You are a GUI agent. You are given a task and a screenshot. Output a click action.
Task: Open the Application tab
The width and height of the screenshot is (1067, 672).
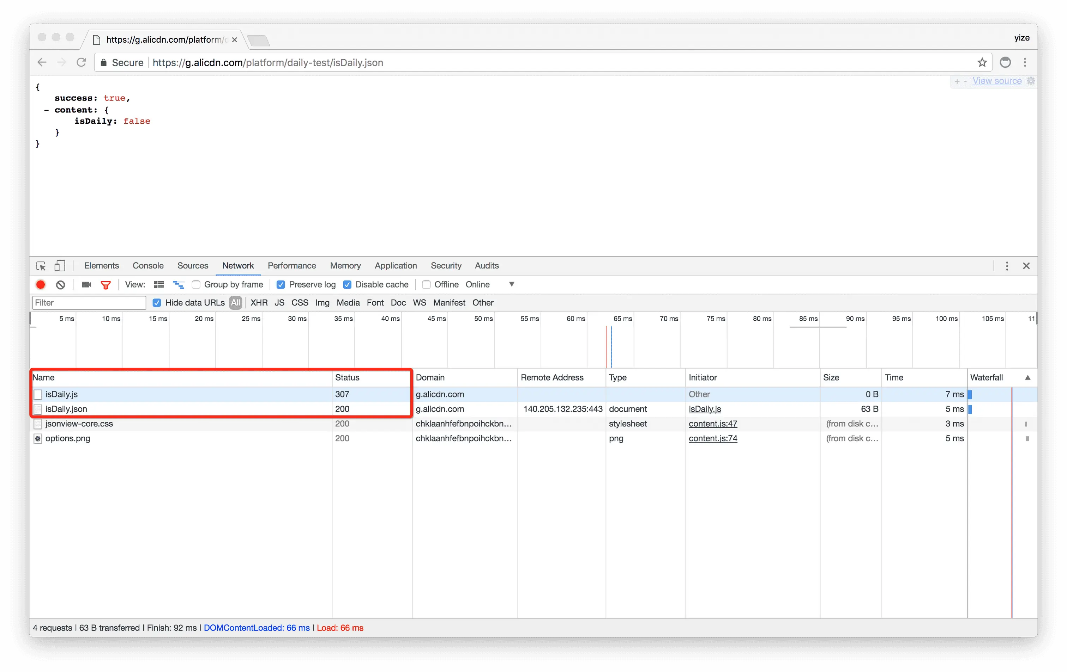coord(395,266)
